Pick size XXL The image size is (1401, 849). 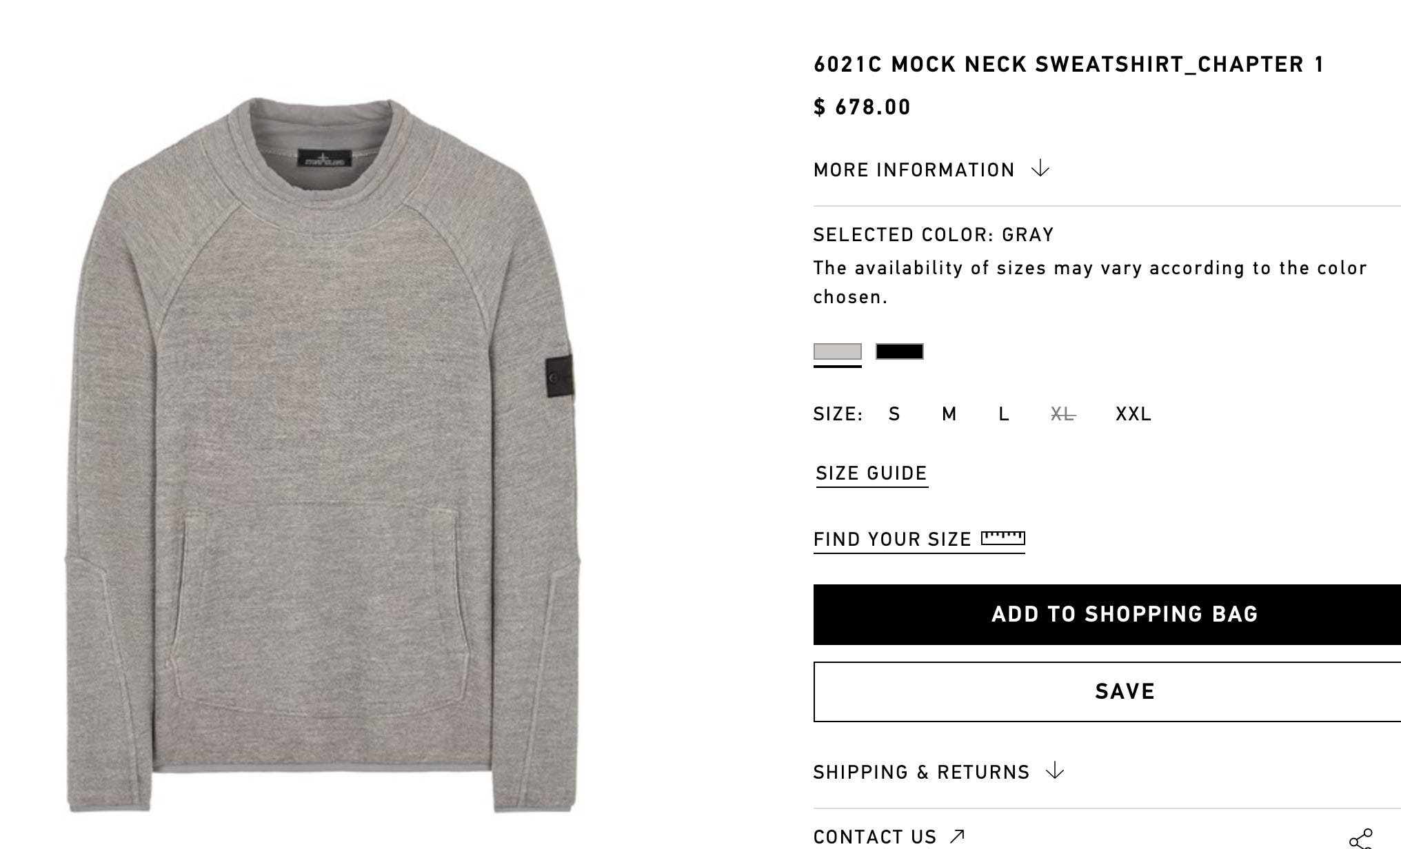tap(1133, 414)
